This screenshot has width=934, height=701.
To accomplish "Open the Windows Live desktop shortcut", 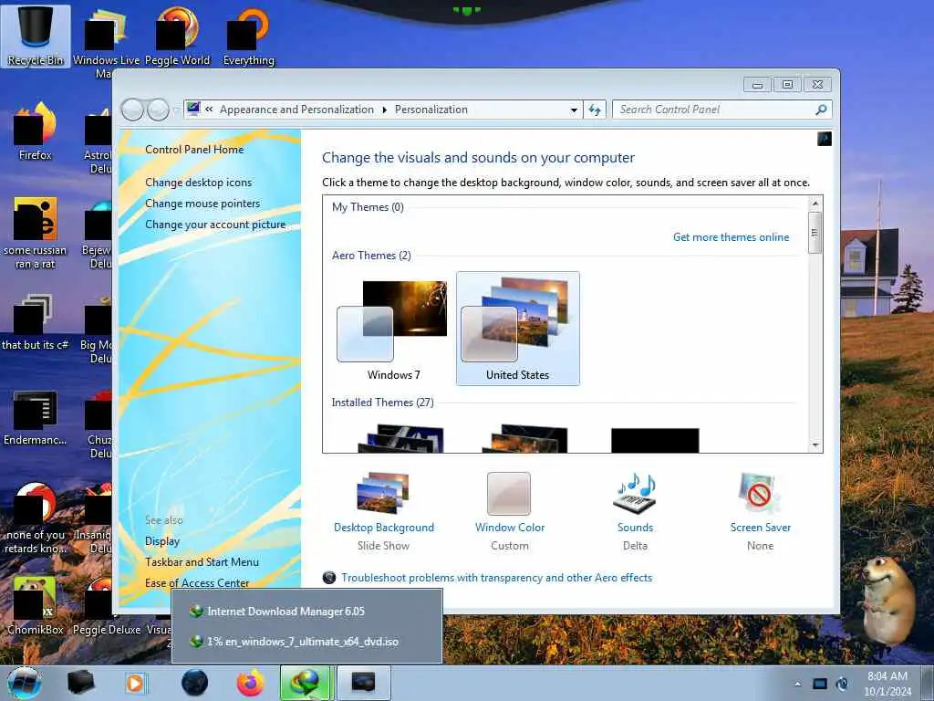I will tap(106, 42).
